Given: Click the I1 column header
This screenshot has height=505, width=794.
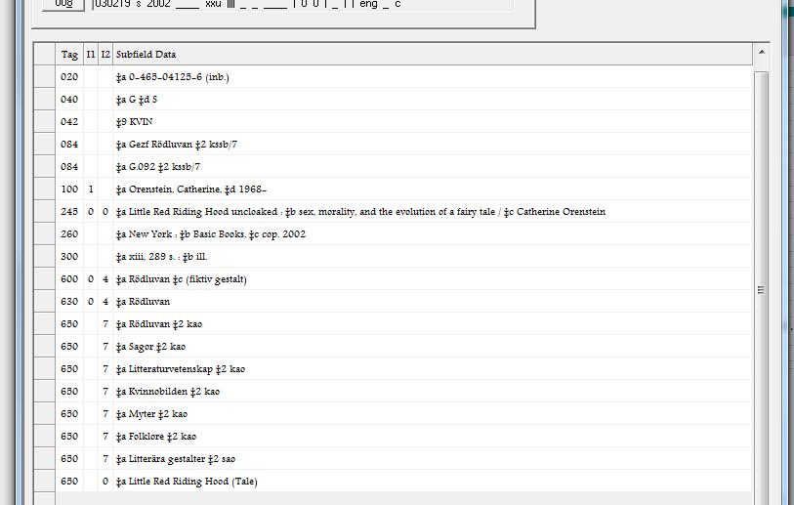Looking at the screenshot, I should 91,54.
